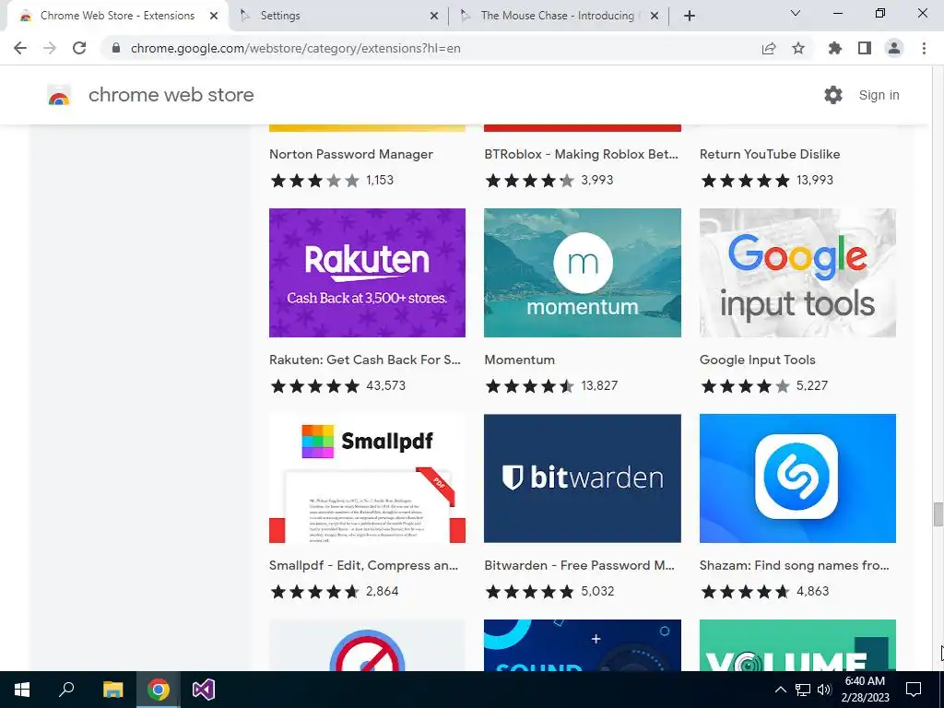This screenshot has height=708, width=944.
Task: Reload the Chrome Web Store page
Action: [79, 48]
